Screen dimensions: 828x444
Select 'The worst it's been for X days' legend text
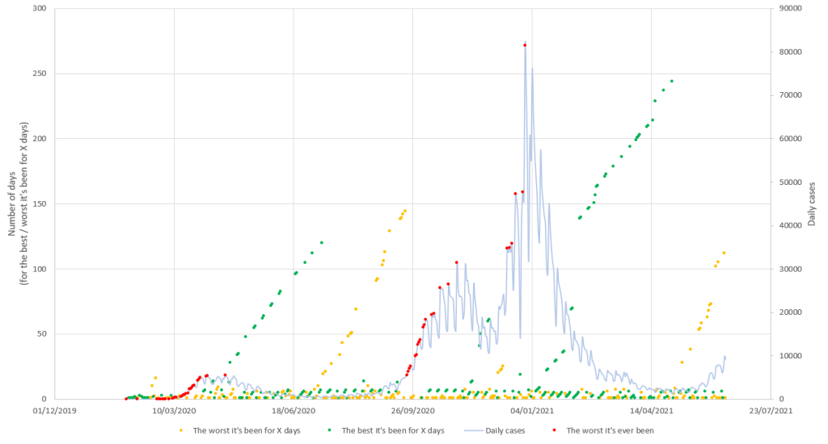(247, 430)
